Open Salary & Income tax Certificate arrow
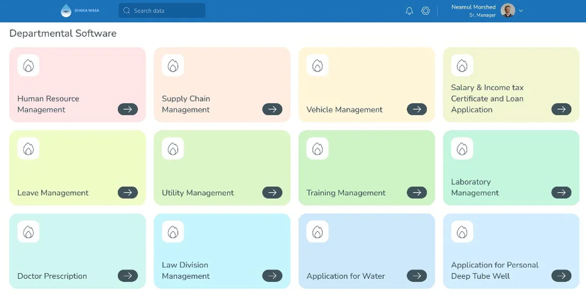 point(561,109)
